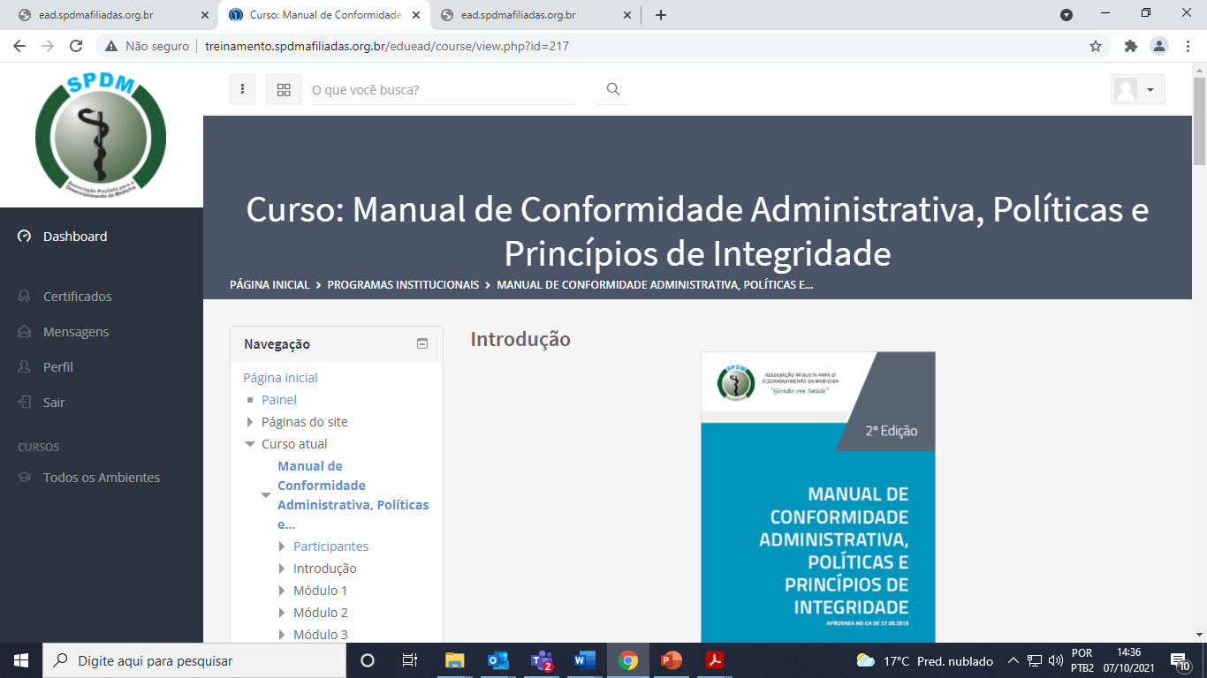Open Mensagens in the sidebar
The height and width of the screenshot is (678, 1207).
coord(76,332)
